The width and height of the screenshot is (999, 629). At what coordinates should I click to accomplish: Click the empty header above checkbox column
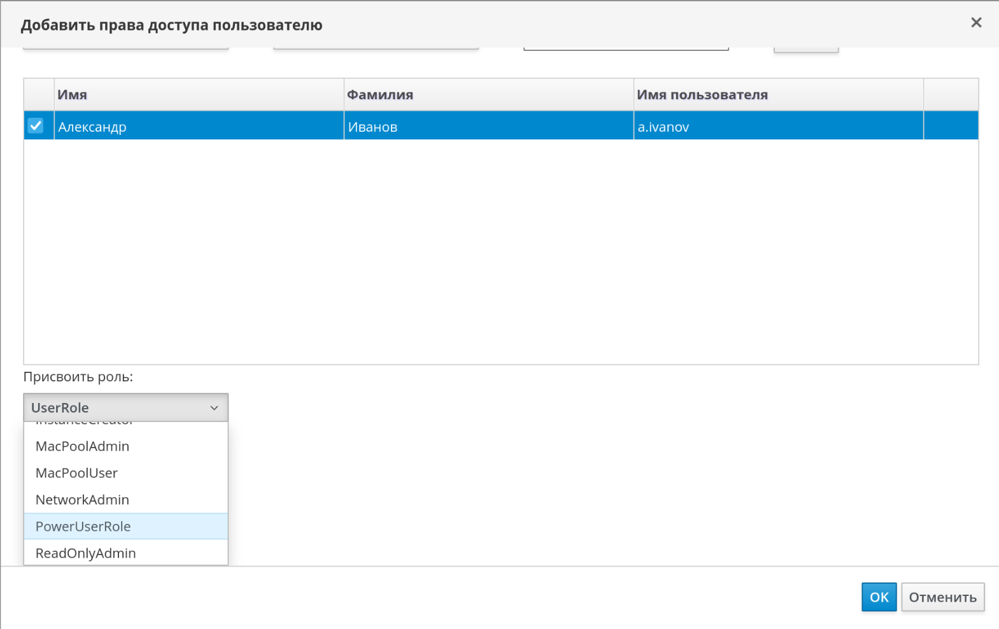(x=39, y=95)
